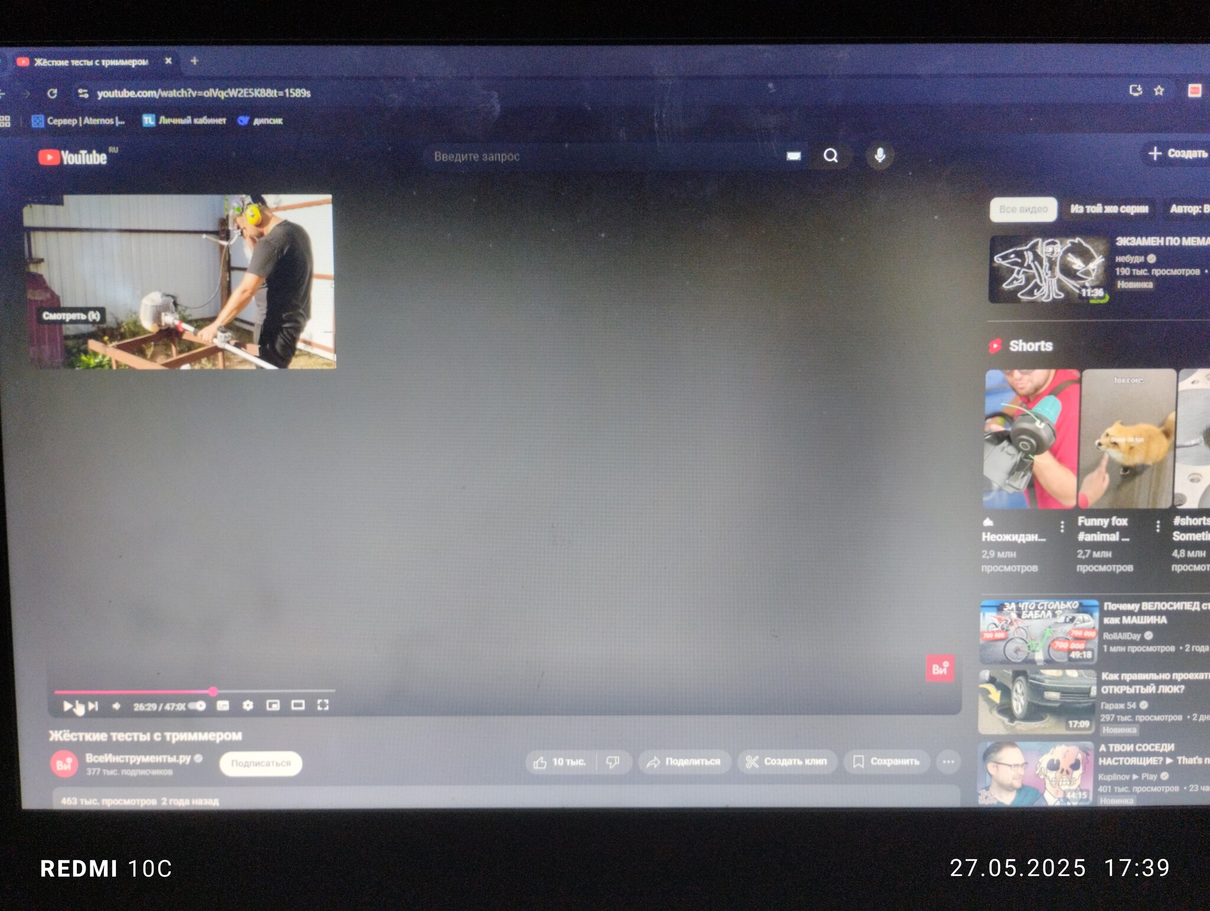Switch to theater mode view

click(298, 705)
